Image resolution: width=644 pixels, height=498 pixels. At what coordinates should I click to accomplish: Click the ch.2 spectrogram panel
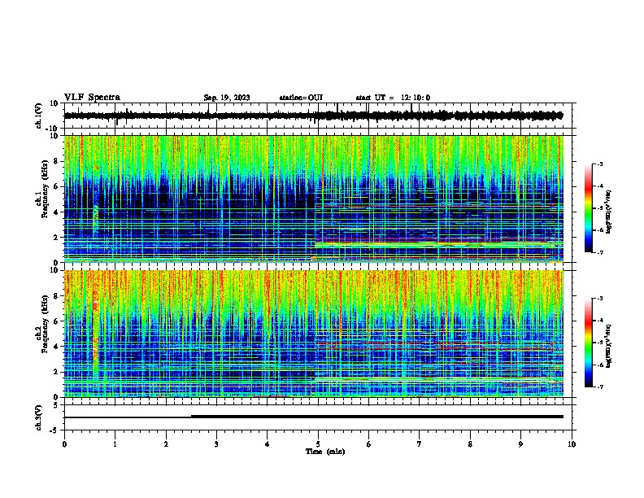pos(314,334)
